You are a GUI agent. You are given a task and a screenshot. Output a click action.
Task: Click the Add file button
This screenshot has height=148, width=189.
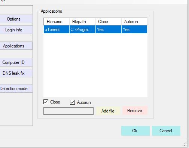point(108,111)
